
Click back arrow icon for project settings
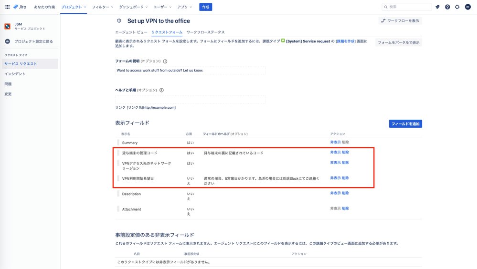[x=8, y=41]
